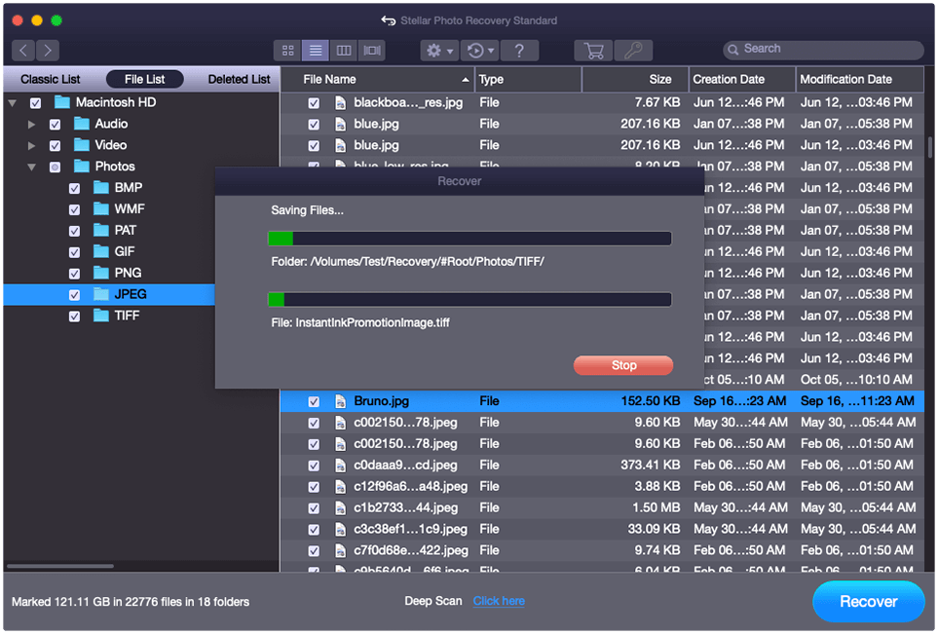Switch to the Classic List tab
938x634 pixels.
tap(51, 79)
